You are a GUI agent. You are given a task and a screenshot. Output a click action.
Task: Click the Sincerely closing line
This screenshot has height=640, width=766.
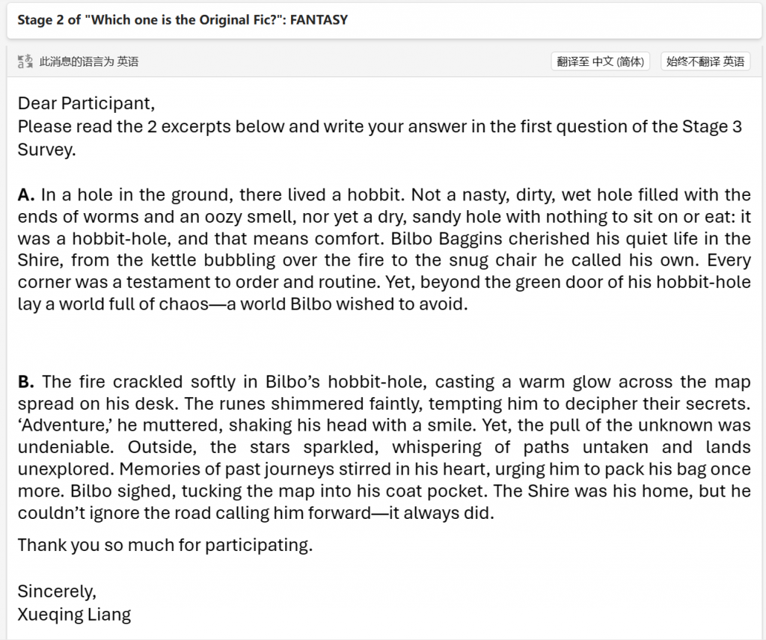[57, 591]
